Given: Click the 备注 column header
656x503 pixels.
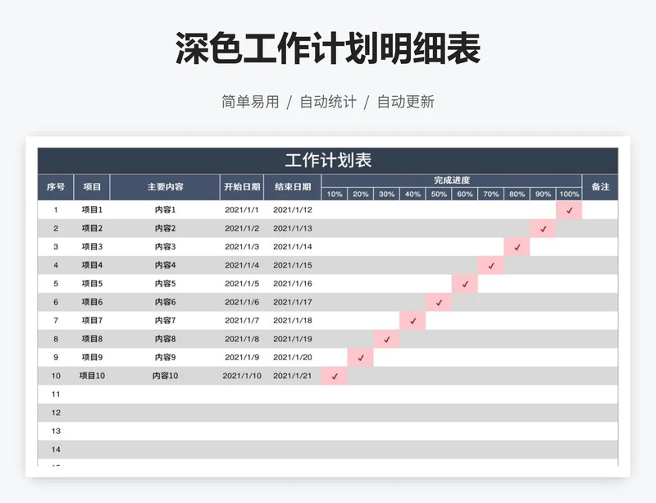Looking at the screenshot, I should click(x=600, y=187).
